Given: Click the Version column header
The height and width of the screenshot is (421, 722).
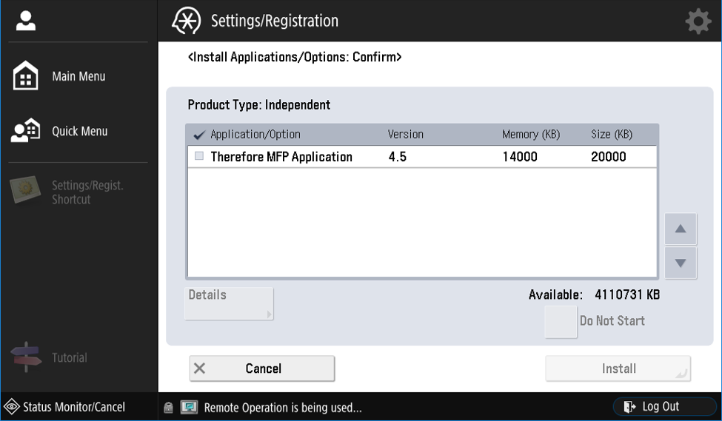Looking at the screenshot, I should [x=405, y=135].
